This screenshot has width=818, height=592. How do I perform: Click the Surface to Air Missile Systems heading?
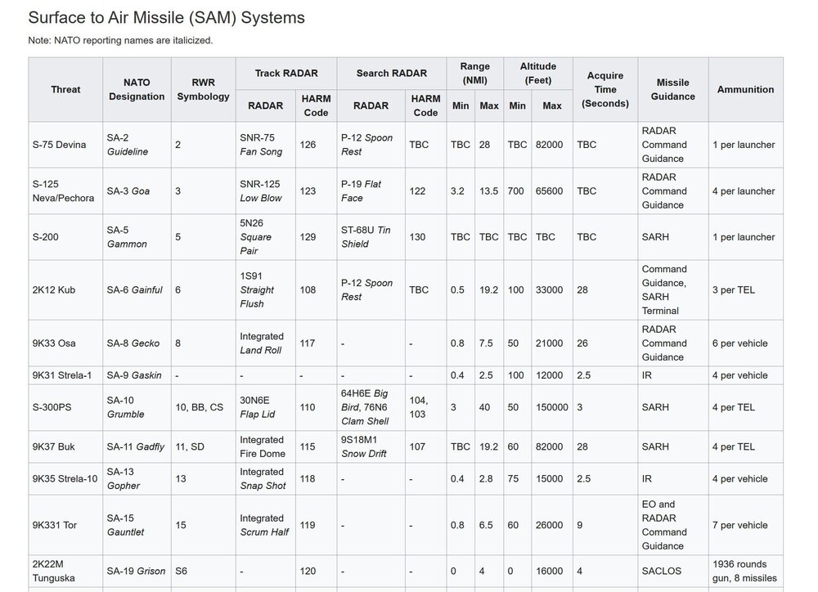tap(166, 17)
